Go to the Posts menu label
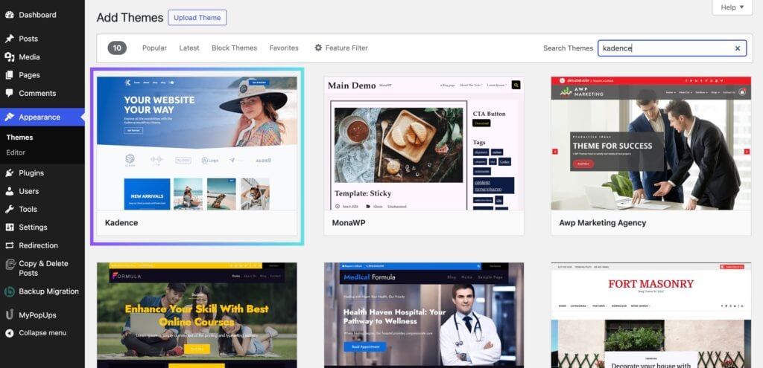 [28, 39]
